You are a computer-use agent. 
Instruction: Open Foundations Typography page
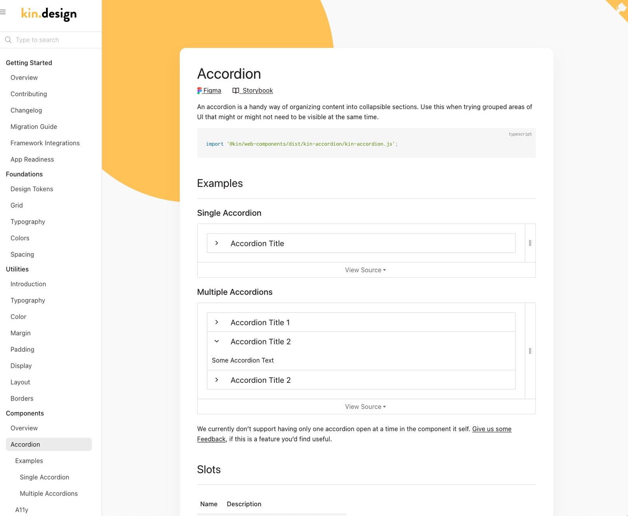point(28,222)
